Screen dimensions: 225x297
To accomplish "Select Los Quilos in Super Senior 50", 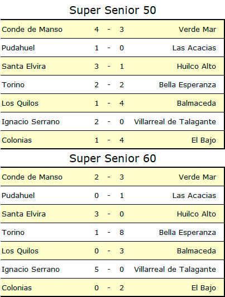I will click(x=20, y=103).
